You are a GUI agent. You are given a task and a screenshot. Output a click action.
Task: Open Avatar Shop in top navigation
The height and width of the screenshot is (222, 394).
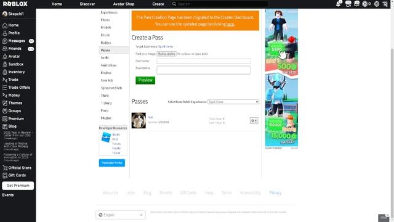(x=124, y=4)
